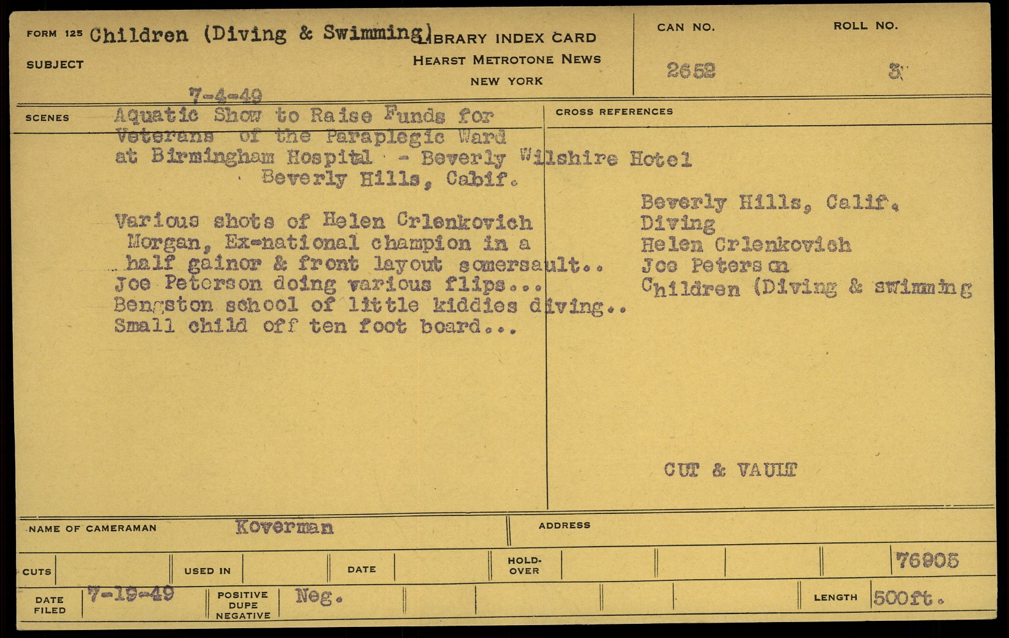Select 'Helen Crlenkovich' in cross references
The image size is (1009, 638).
(x=746, y=245)
